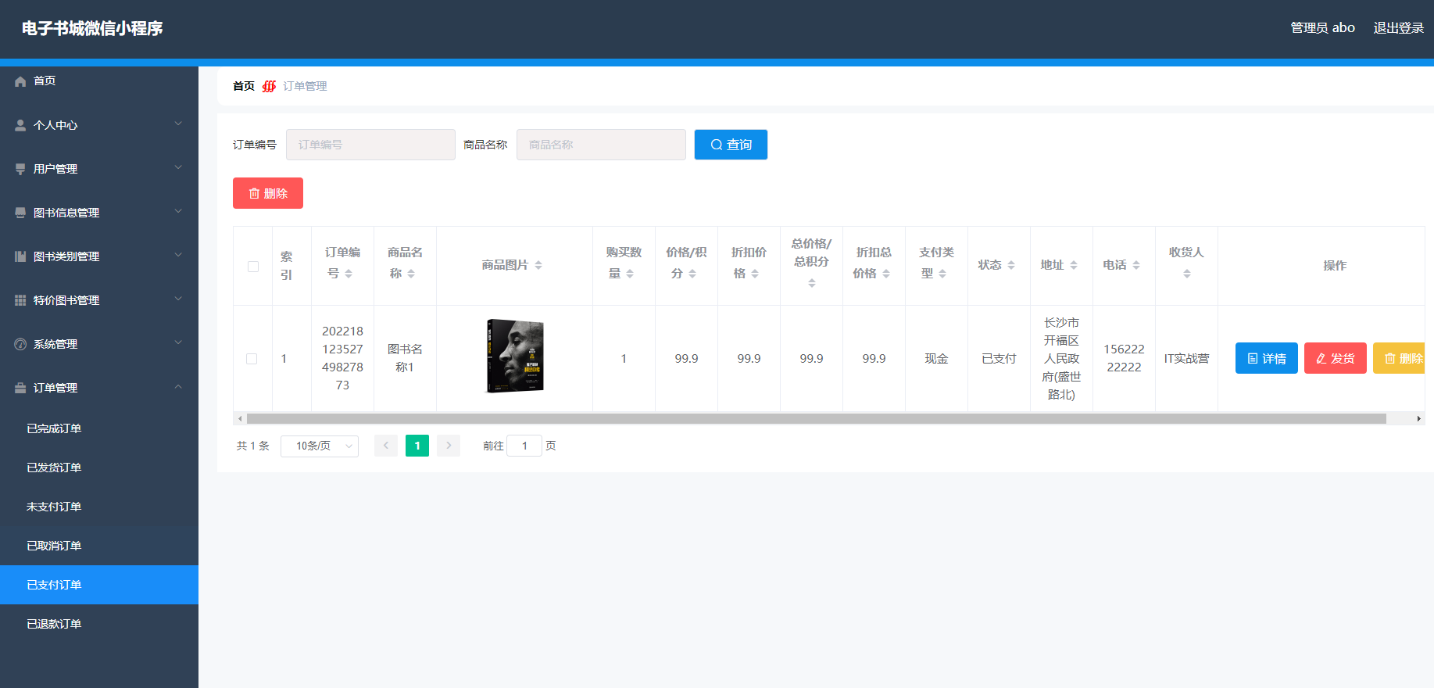The image size is (1434, 688).
Task: Click the 电子书城微信小程序 title
Action: [x=92, y=29]
